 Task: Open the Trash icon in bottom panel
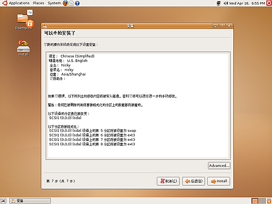[269, 201]
